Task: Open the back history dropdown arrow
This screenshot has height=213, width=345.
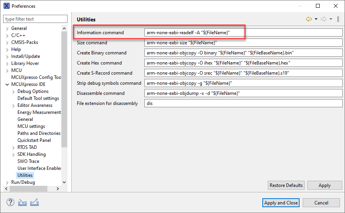Action: click(x=316, y=19)
